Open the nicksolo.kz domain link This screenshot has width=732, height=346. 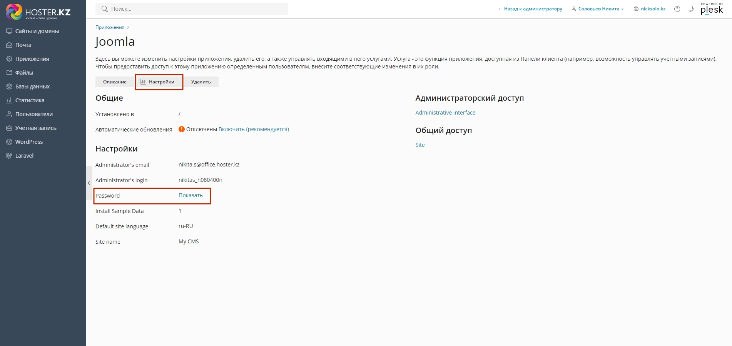(653, 9)
